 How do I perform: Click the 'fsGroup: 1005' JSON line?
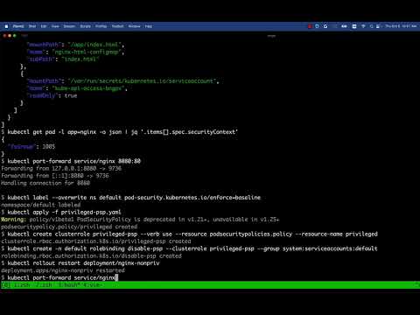(31, 146)
